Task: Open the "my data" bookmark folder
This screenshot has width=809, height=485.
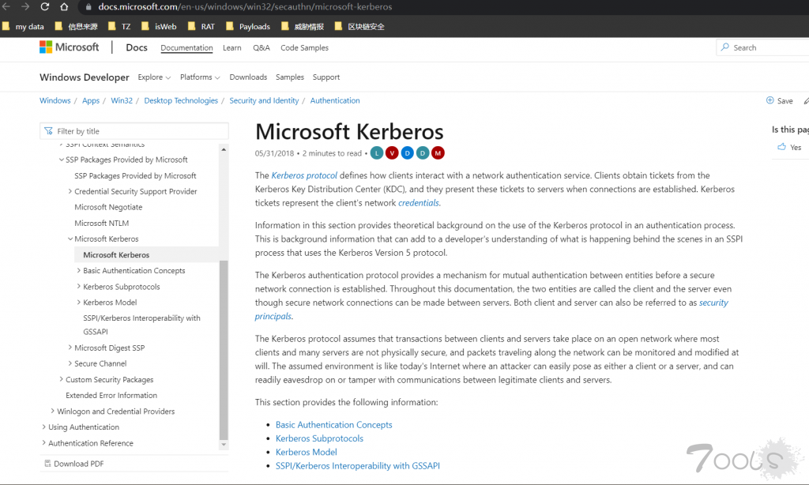Action: point(23,26)
